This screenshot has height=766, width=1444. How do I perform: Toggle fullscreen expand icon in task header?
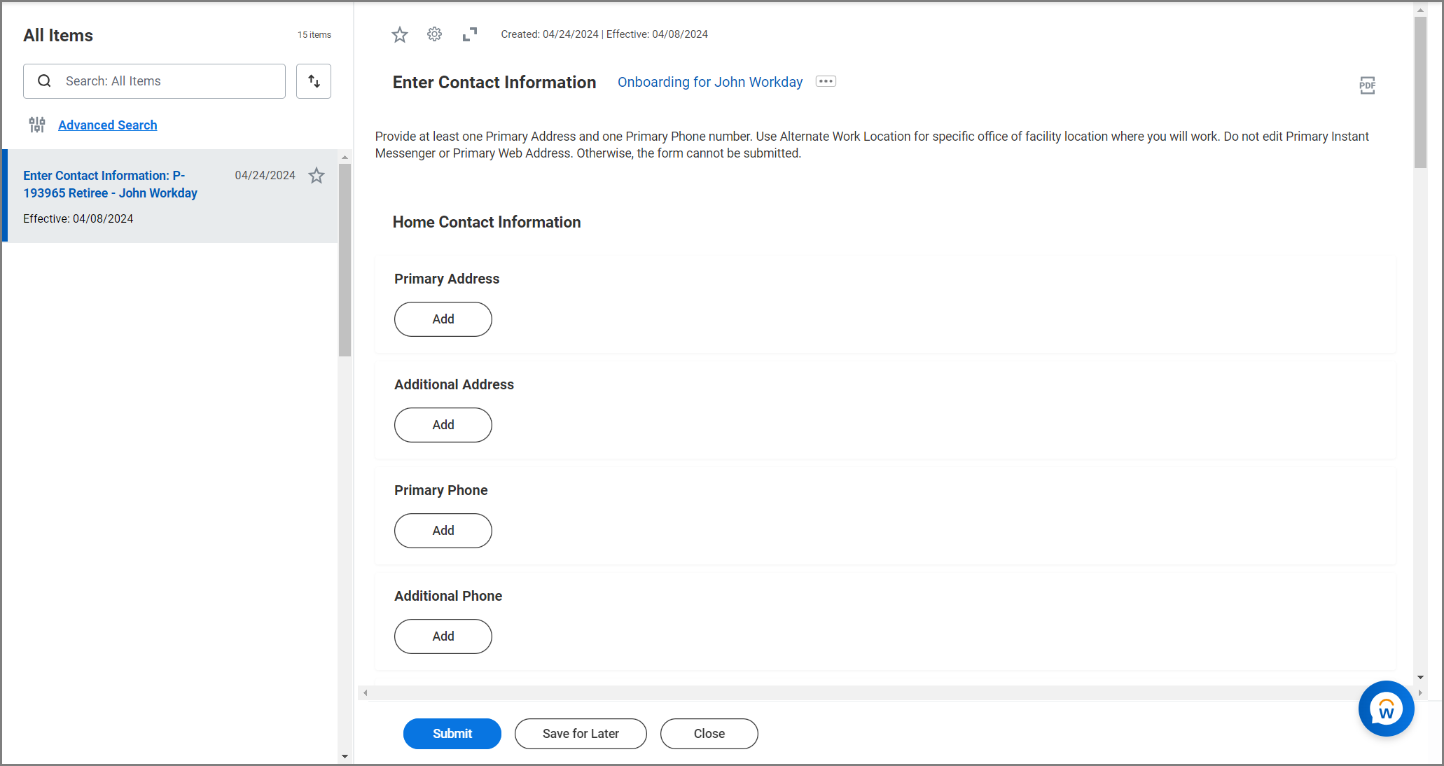[470, 34]
